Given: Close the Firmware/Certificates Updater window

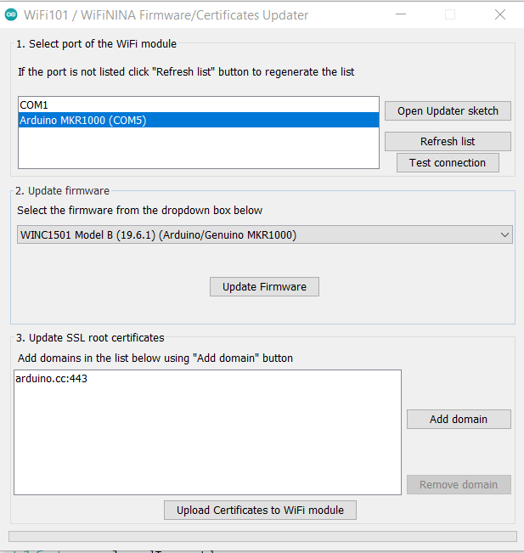Looking at the screenshot, I should click(500, 14).
